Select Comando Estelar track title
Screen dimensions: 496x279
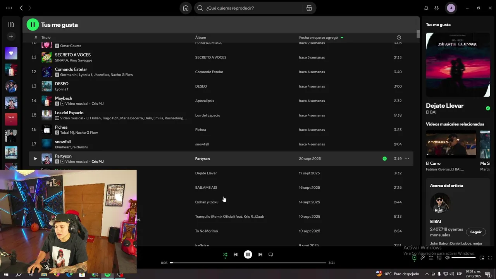click(71, 69)
